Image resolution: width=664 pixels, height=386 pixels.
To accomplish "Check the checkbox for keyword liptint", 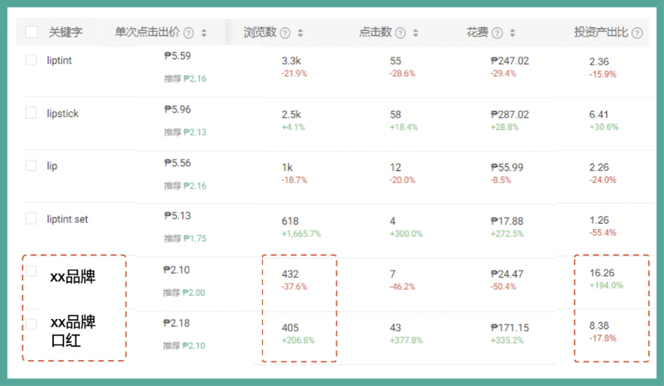I will (x=31, y=60).
